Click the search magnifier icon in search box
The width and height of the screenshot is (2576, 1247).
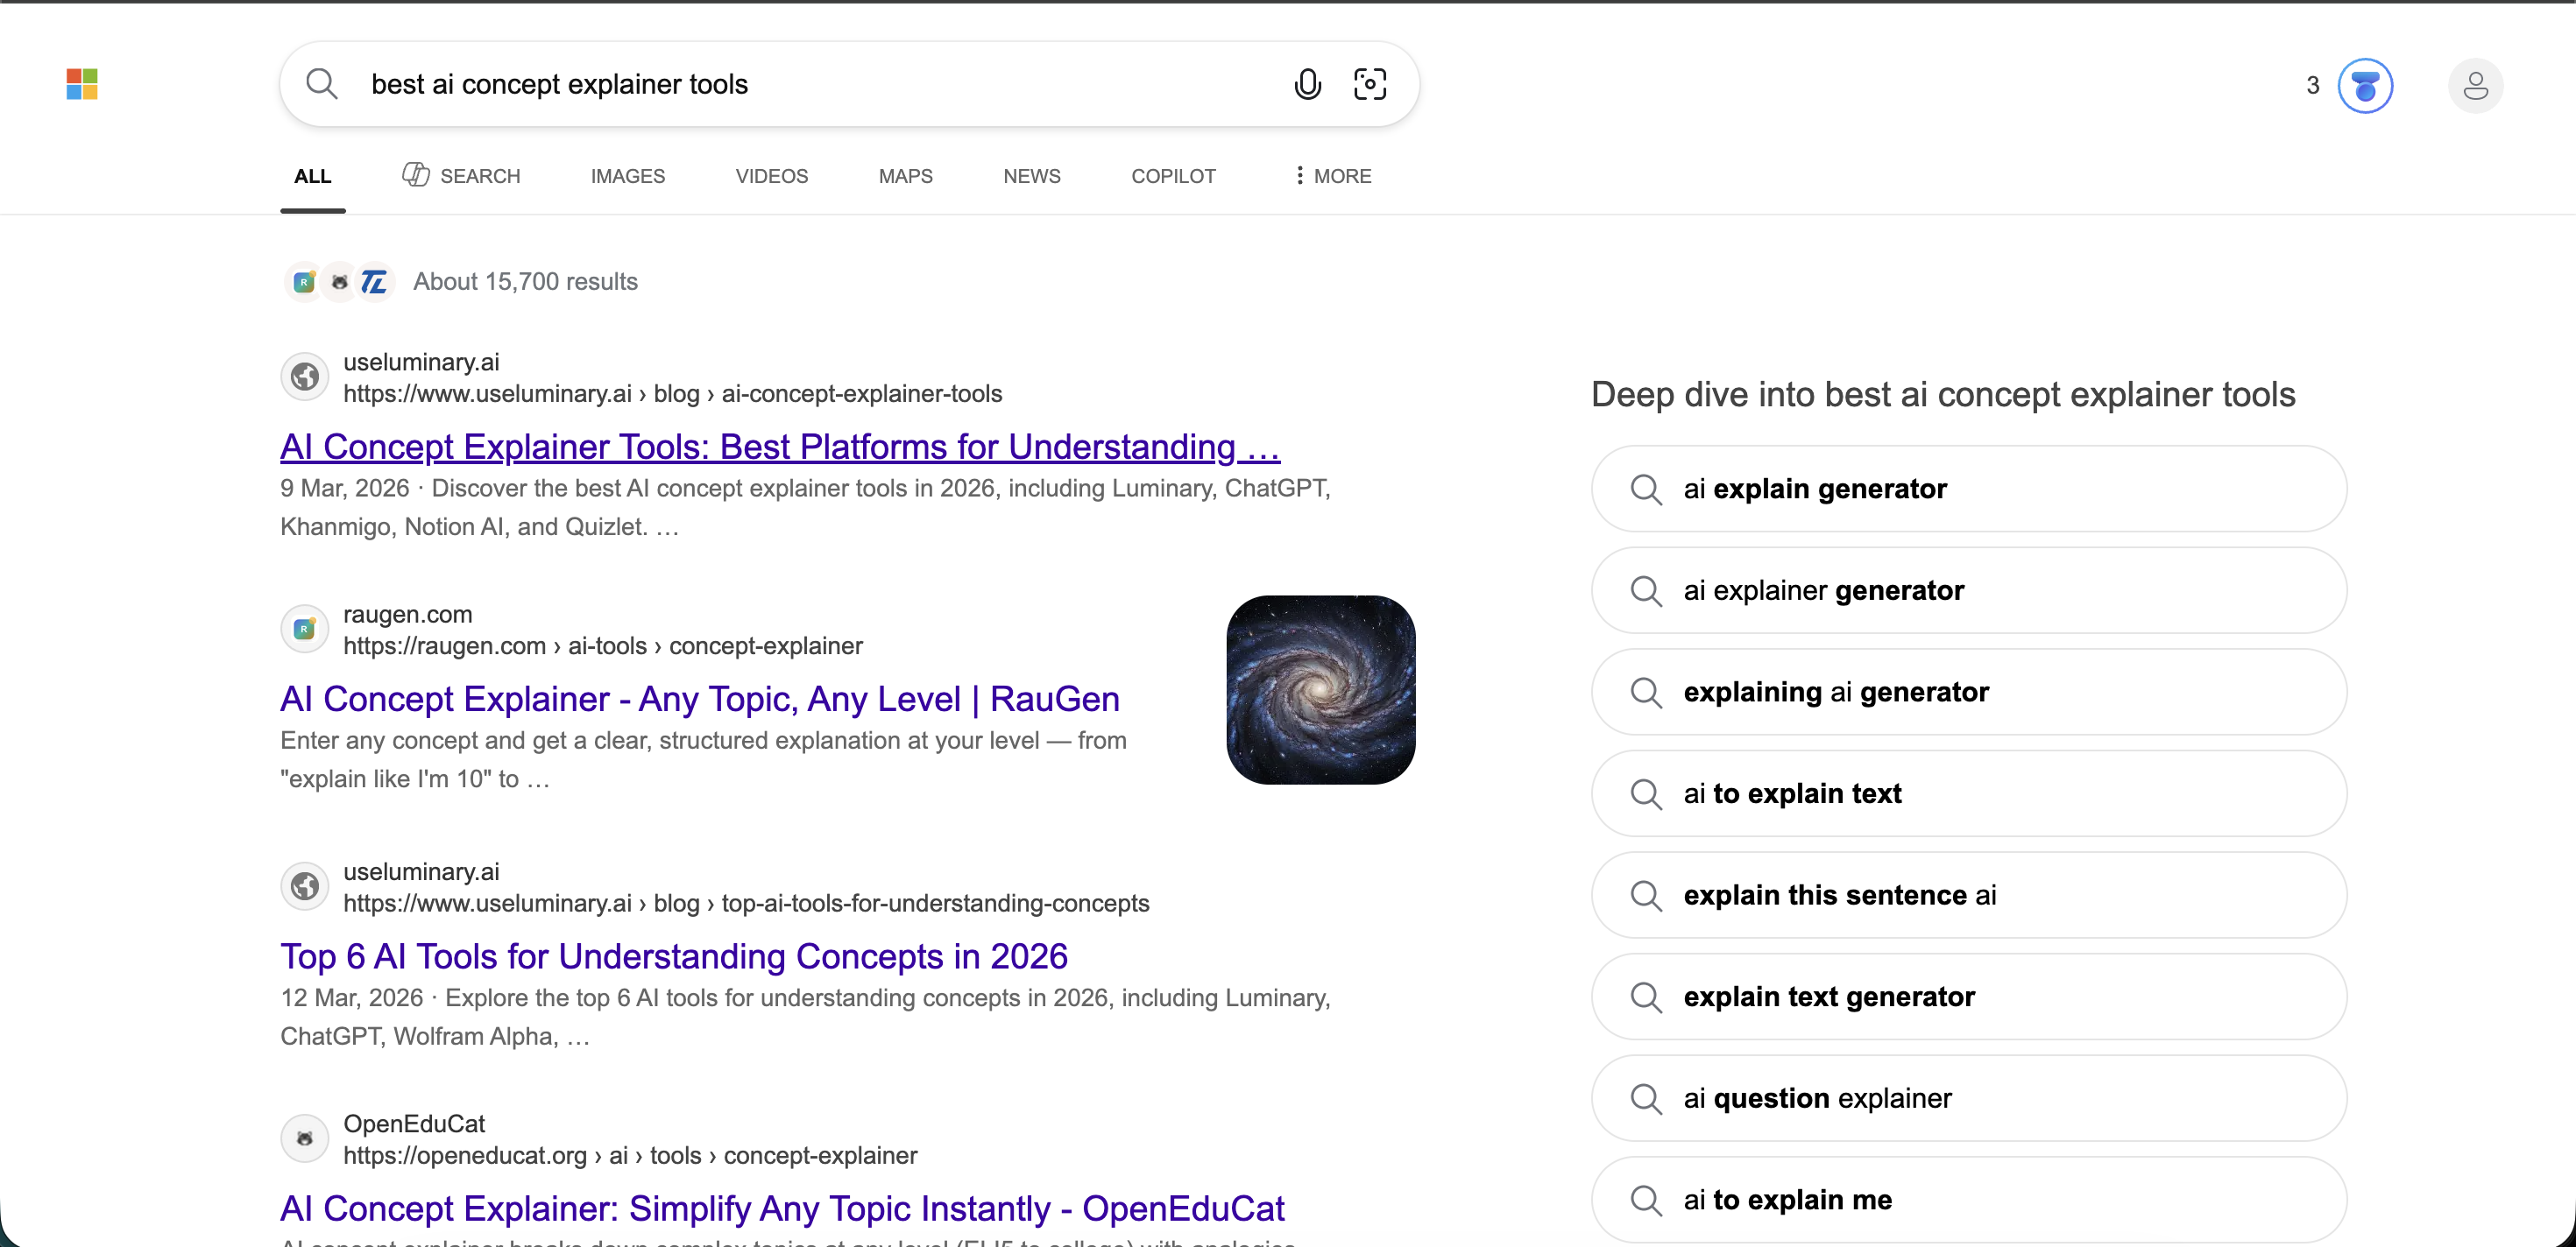pos(321,84)
